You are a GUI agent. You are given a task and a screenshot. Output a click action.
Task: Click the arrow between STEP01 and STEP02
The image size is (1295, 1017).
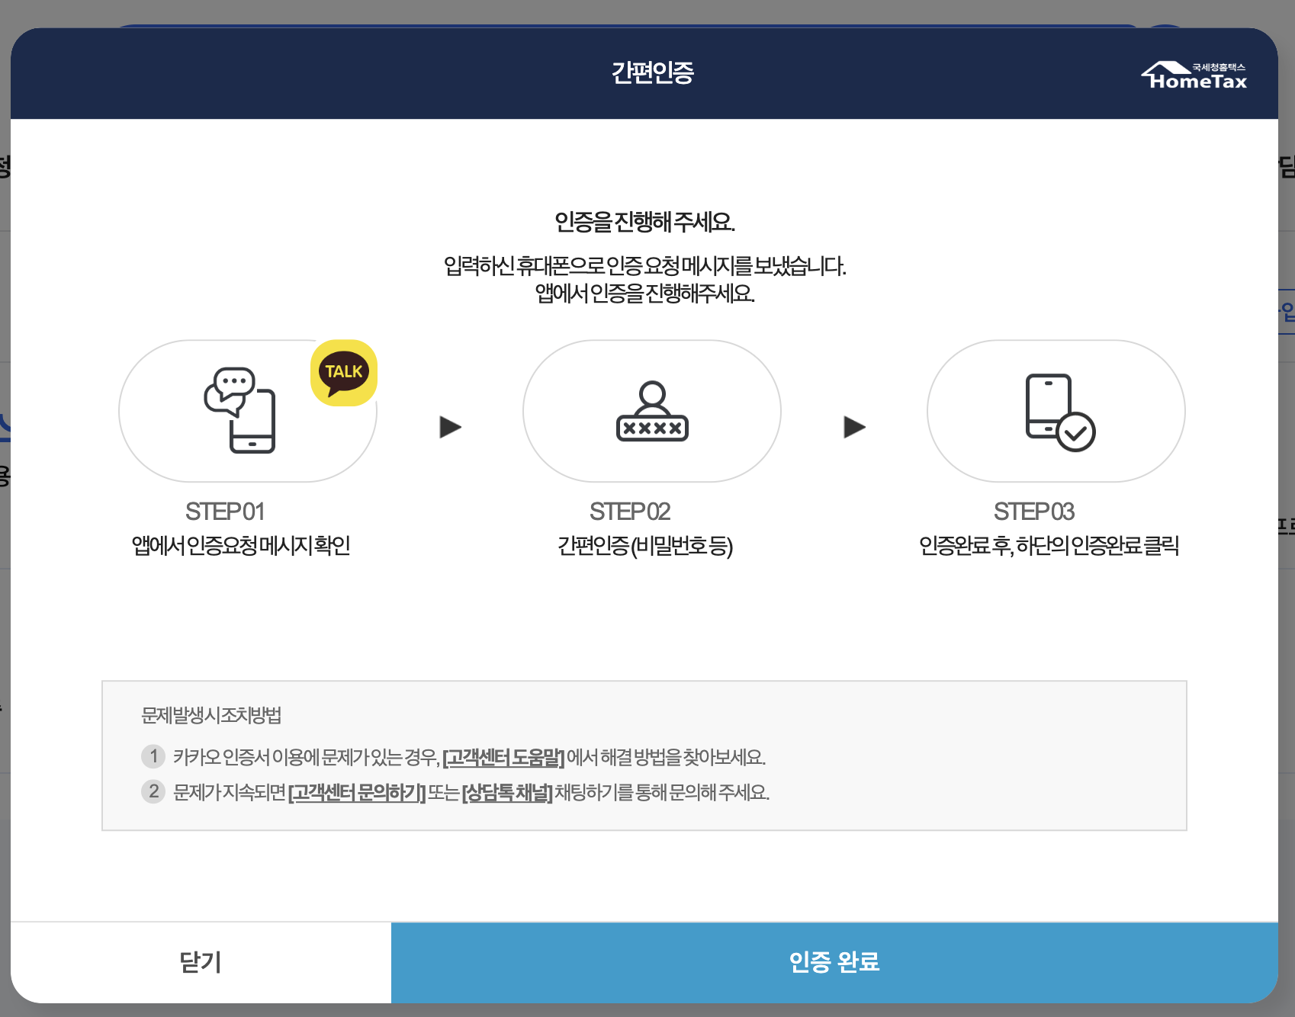(x=450, y=427)
